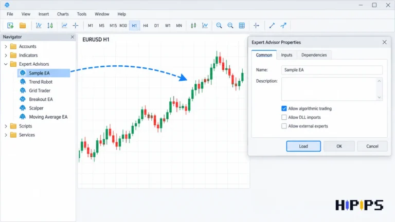The width and height of the screenshot is (395, 222).
Task: Close the Expert Advisor Properties dialog
Action: [384, 42]
